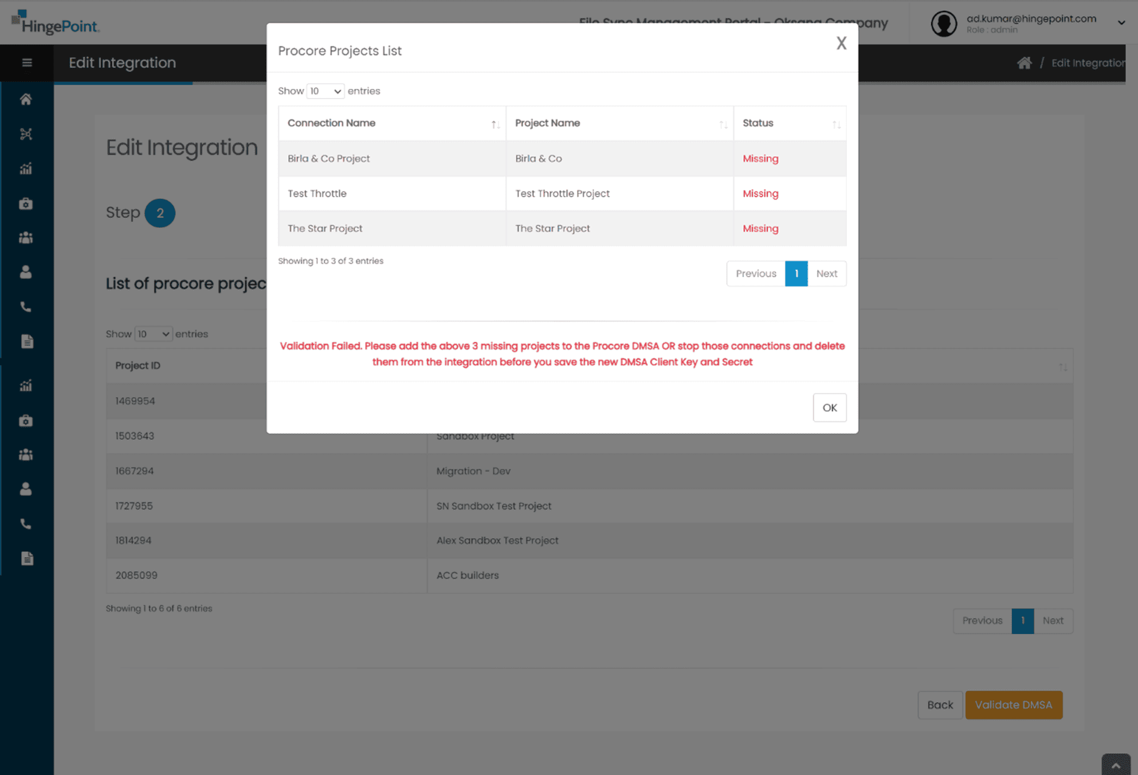Image resolution: width=1138 pixels, height=775 pixels.
Task: Click the HingePoint logo in the header
Action: pyautogui.click(x=54, y=24)
